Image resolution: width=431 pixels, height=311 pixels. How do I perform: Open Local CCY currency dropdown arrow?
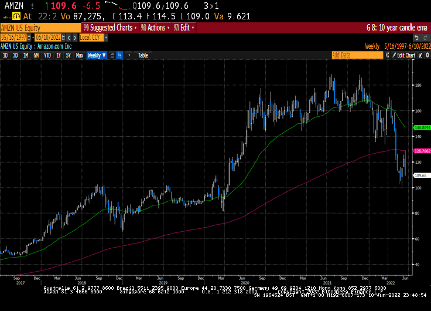click(x=106, y=38)
